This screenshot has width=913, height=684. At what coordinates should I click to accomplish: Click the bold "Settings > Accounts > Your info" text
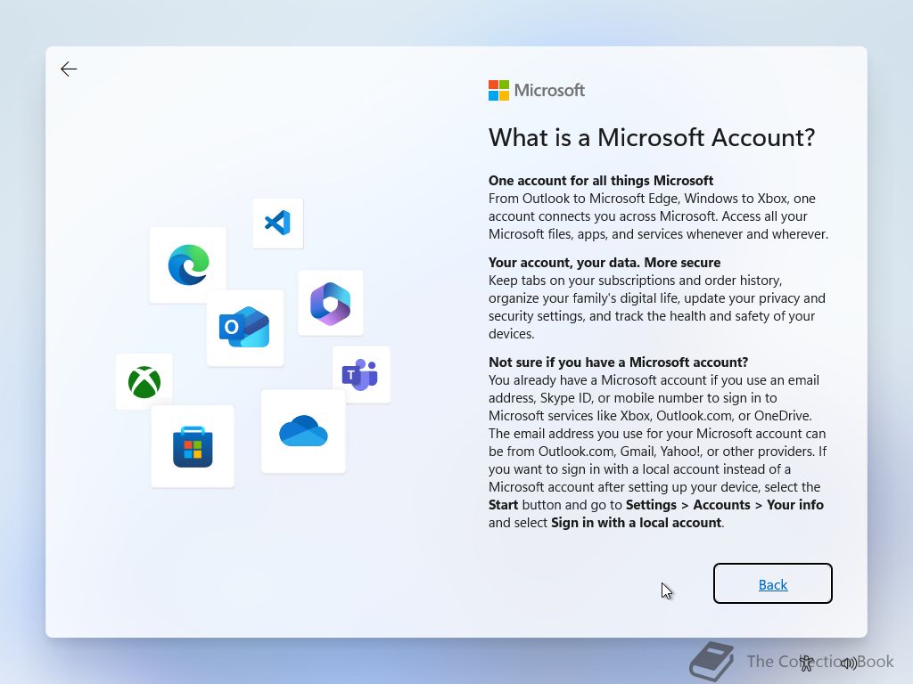[x=724, y=505]
